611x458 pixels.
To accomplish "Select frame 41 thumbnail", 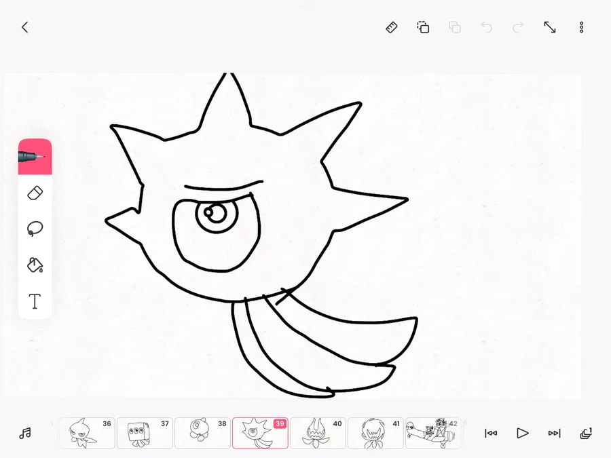I will click(x=375, y=433).
